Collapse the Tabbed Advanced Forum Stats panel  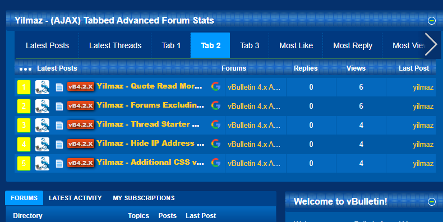tap(431, 21)
